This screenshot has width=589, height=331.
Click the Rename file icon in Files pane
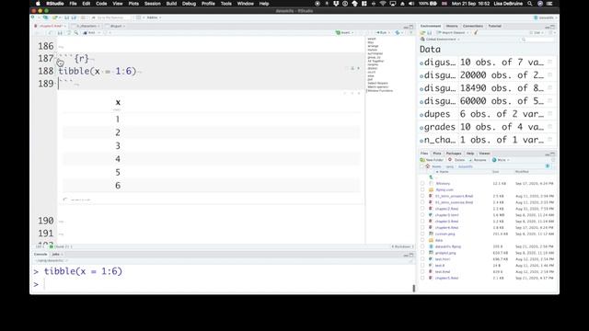tap(470, 160)
